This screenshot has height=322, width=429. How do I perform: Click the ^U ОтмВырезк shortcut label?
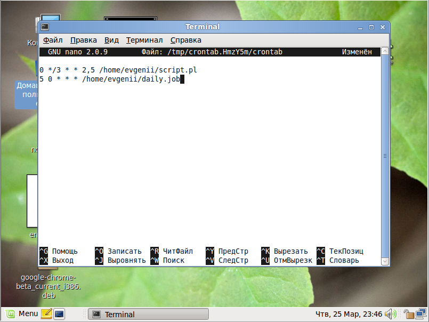[x=287, y=260]
